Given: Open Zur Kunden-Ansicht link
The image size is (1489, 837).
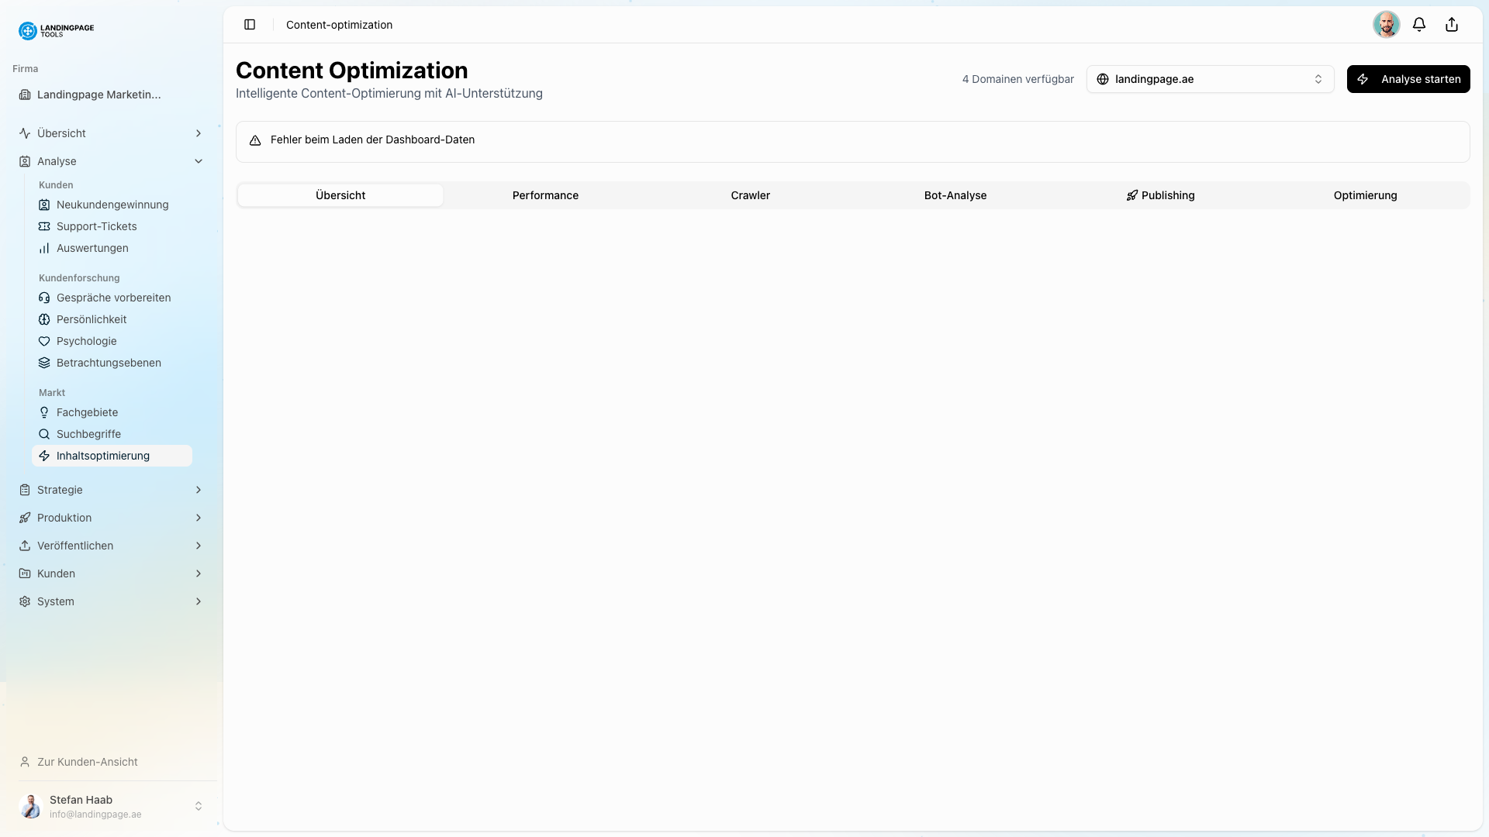Looking at the screenshot, I should (87, 762).
